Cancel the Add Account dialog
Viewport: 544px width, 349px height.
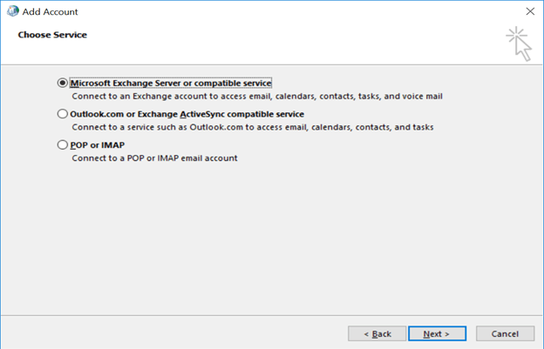click(x=505, y=333)
